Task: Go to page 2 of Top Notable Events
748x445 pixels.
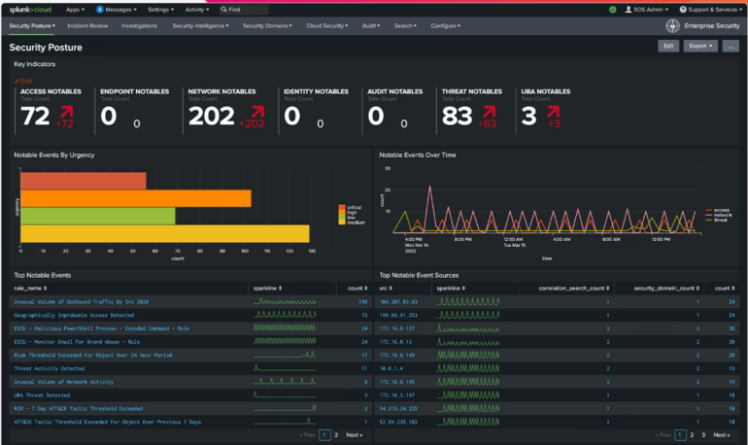Action: coord(336,435)
